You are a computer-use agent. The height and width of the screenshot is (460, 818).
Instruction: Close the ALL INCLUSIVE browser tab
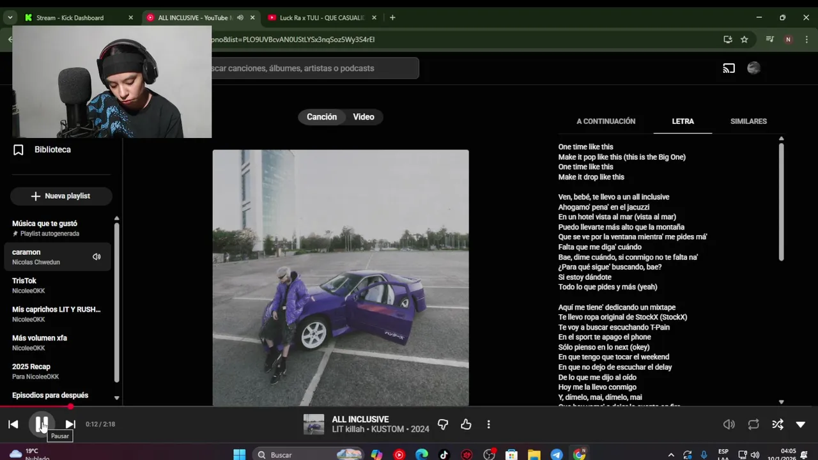[252, 18]
